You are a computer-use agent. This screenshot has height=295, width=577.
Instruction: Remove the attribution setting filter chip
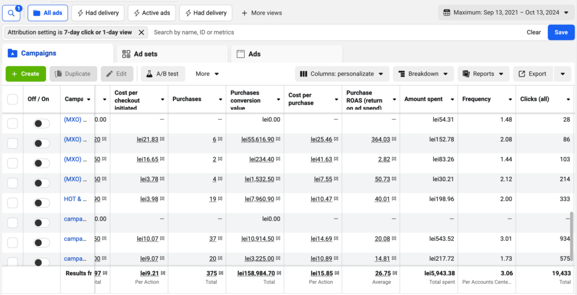pyautogui.click(x=141, y=32)
